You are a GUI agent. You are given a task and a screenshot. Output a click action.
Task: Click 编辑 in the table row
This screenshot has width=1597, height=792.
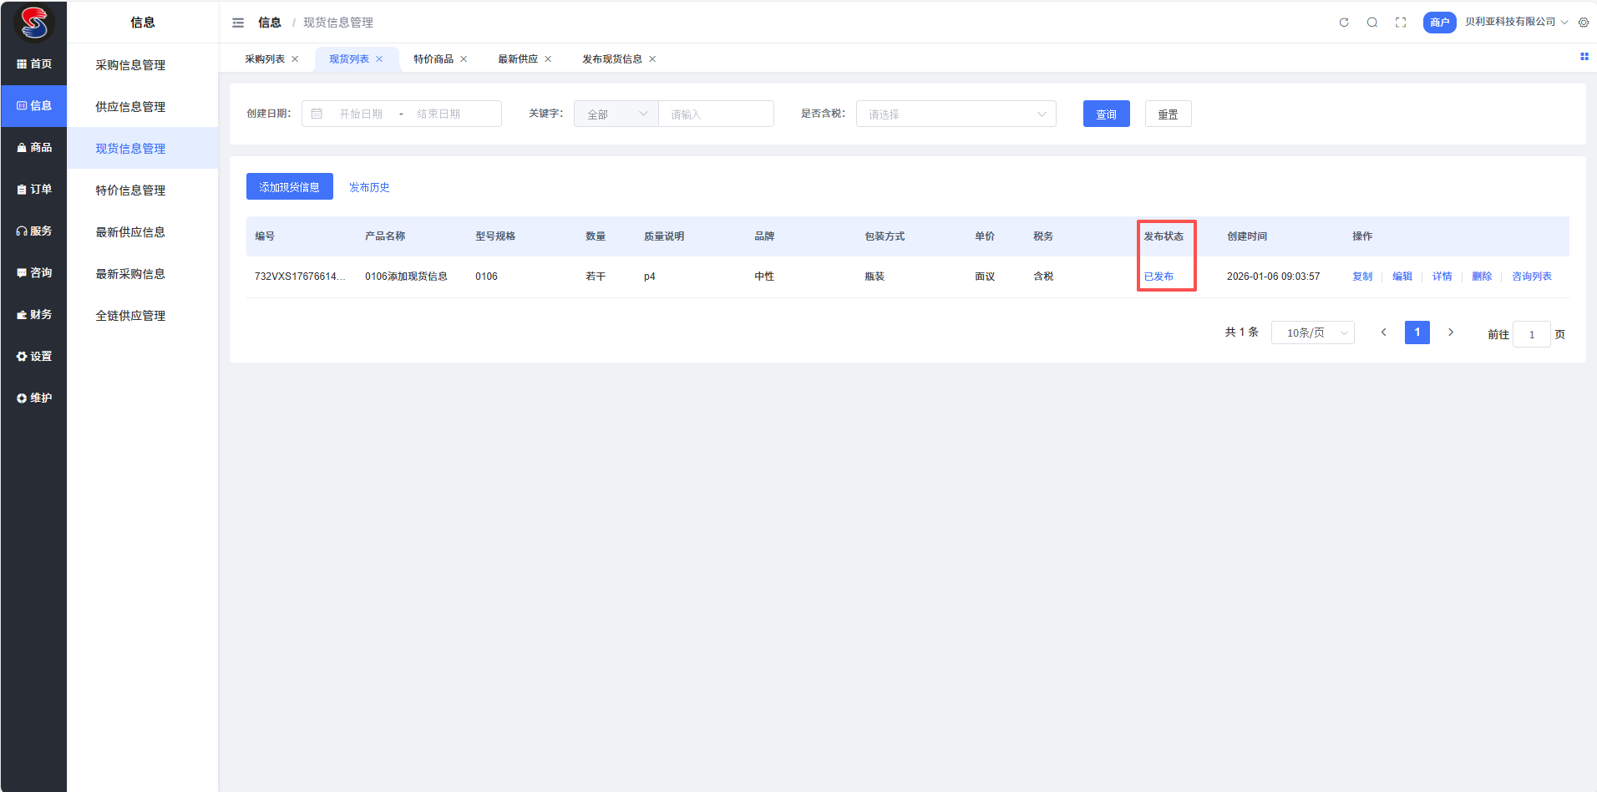[1402, 277]
